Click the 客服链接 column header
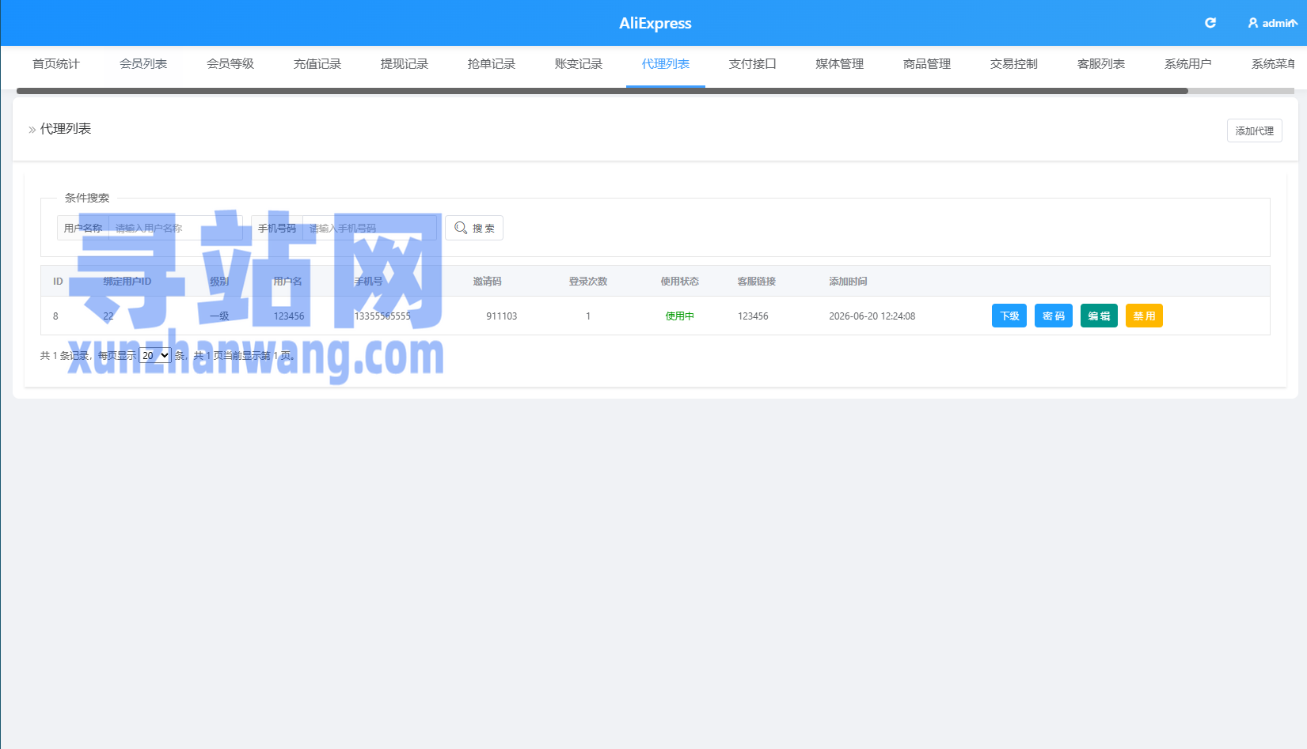 tap(757, 281)
